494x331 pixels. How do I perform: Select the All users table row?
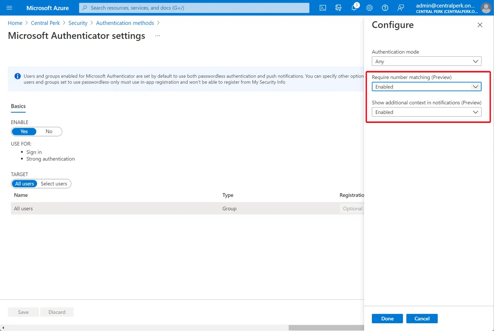pyautogui.click(x=187, y=208)
